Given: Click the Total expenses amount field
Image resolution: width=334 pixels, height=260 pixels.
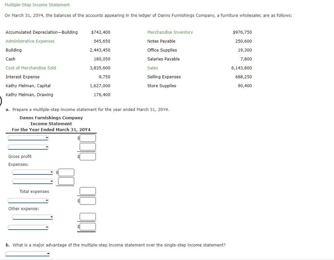Looking at the screenshot, I should click(x=87, y=191).
